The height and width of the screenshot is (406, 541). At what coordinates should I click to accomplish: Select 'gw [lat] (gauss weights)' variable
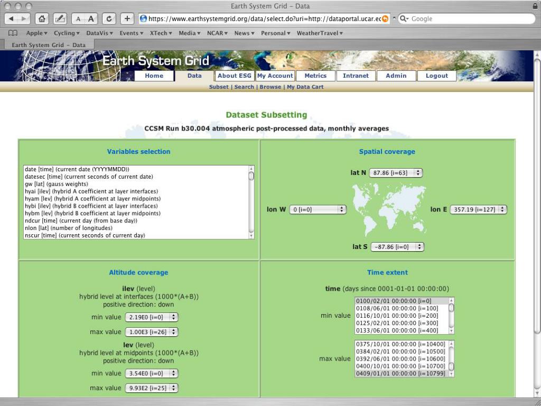(x=136, y=184)
